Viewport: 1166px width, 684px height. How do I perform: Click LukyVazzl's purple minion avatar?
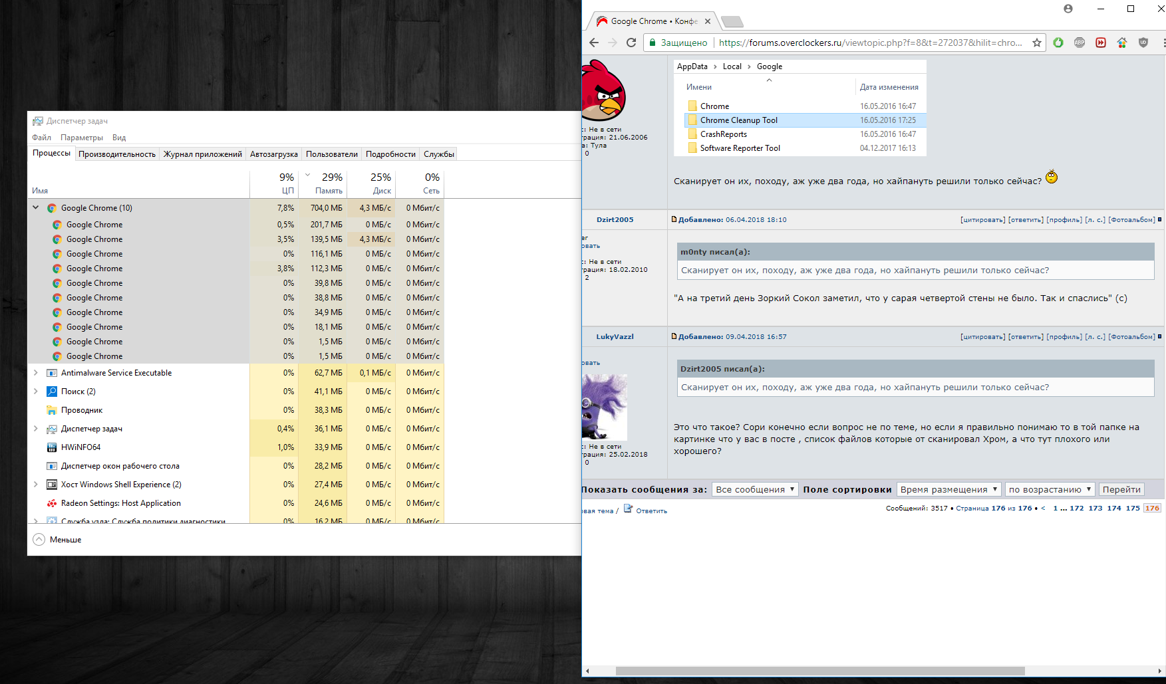(605, 407)
